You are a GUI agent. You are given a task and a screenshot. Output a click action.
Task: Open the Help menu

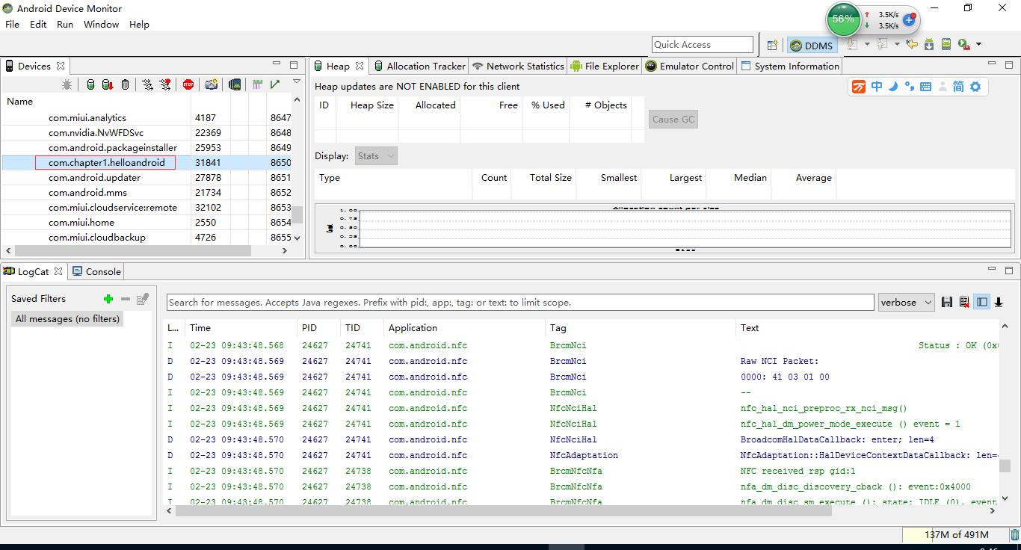pyautogui.click(x=139, y=24)
